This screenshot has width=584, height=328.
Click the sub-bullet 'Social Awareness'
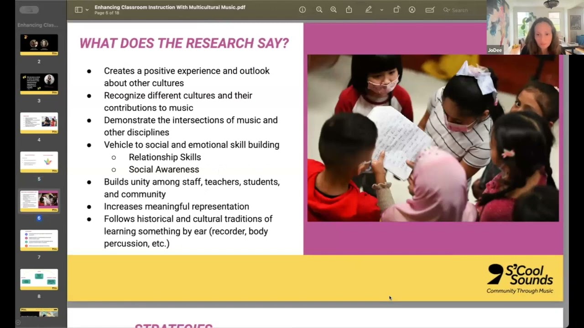[164, 169]
